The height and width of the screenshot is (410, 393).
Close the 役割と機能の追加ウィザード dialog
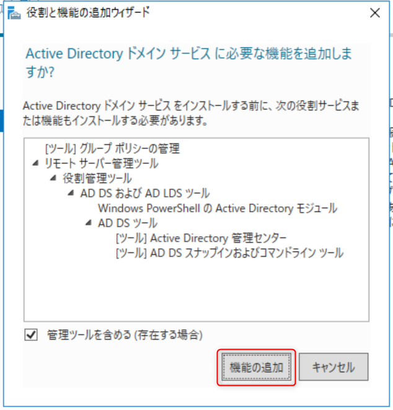[x=375, y=13]
